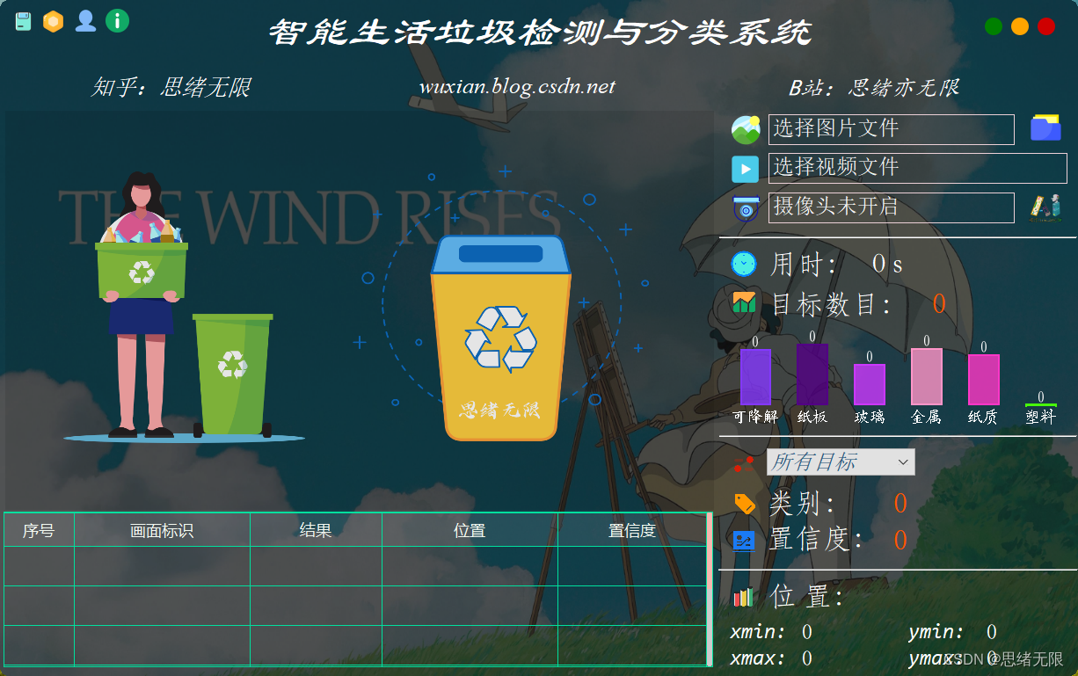The height and width of the screenshot is (676, 1078).
Task: Click the 序号 column header
Action: coord(39,530)
